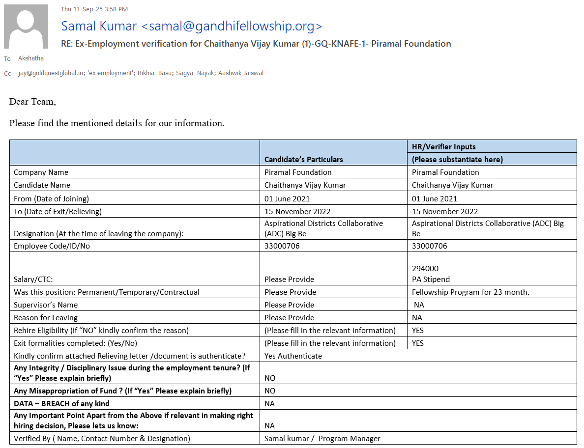This screenshot has height=448, width=584.
Task: Click the To (Date of Exit/Relieving) label
Action: click(58, 211)
